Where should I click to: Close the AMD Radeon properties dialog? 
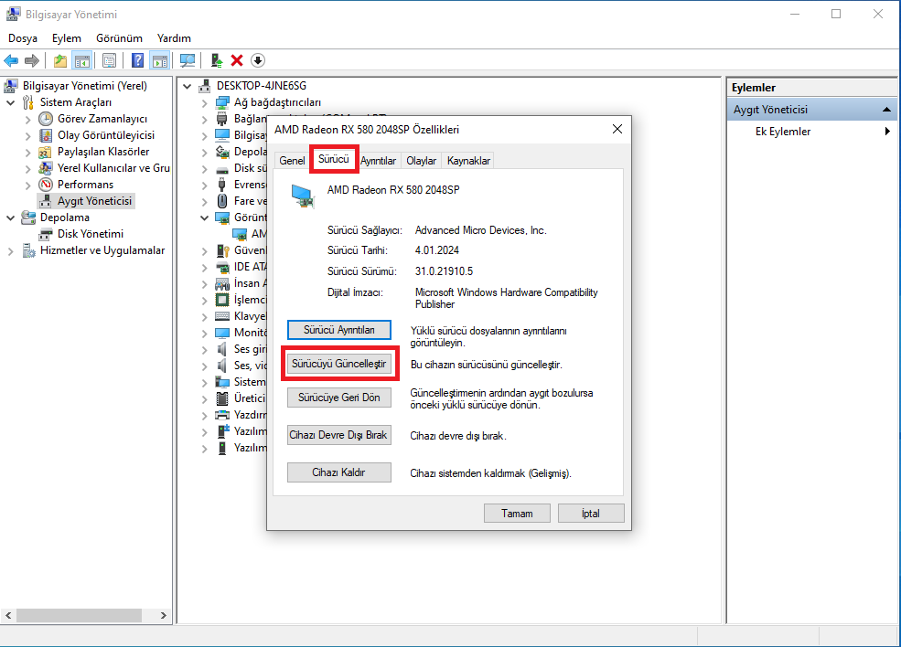[x=617, y=129]
